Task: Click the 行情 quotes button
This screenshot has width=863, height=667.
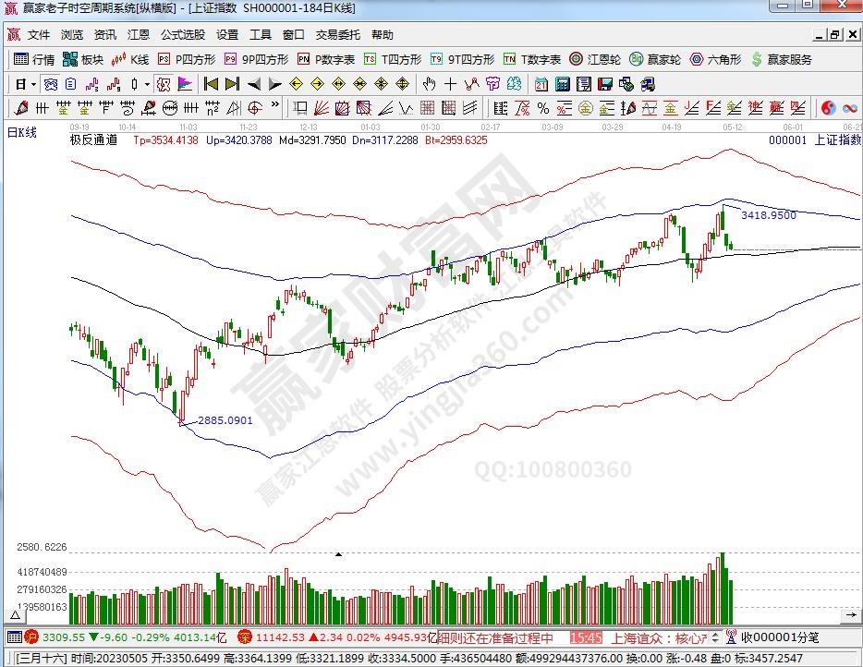Action: point(35,59)
